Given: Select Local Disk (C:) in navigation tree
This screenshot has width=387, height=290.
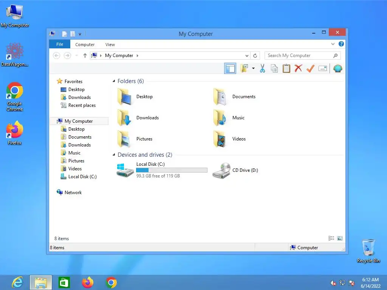Looking at the screenshot, I should pyautogui.click(x=82, y=177).
